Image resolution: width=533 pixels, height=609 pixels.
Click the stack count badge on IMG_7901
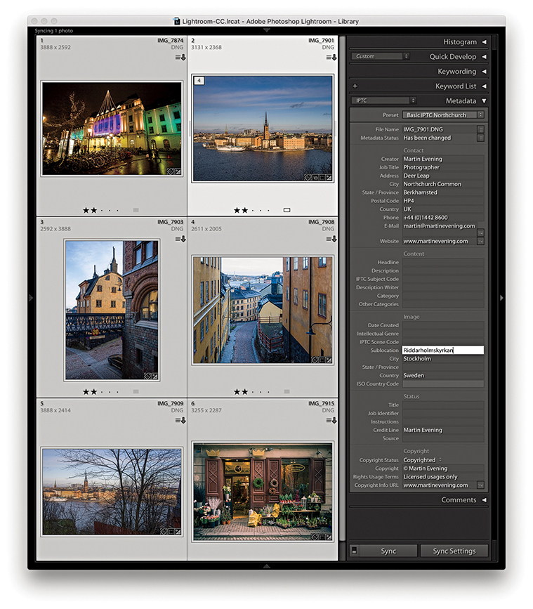[x=199, y=81]
